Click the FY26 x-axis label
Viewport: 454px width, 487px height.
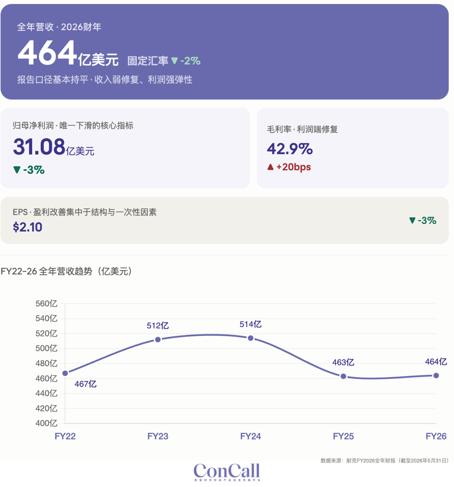[x=436, y=436]
